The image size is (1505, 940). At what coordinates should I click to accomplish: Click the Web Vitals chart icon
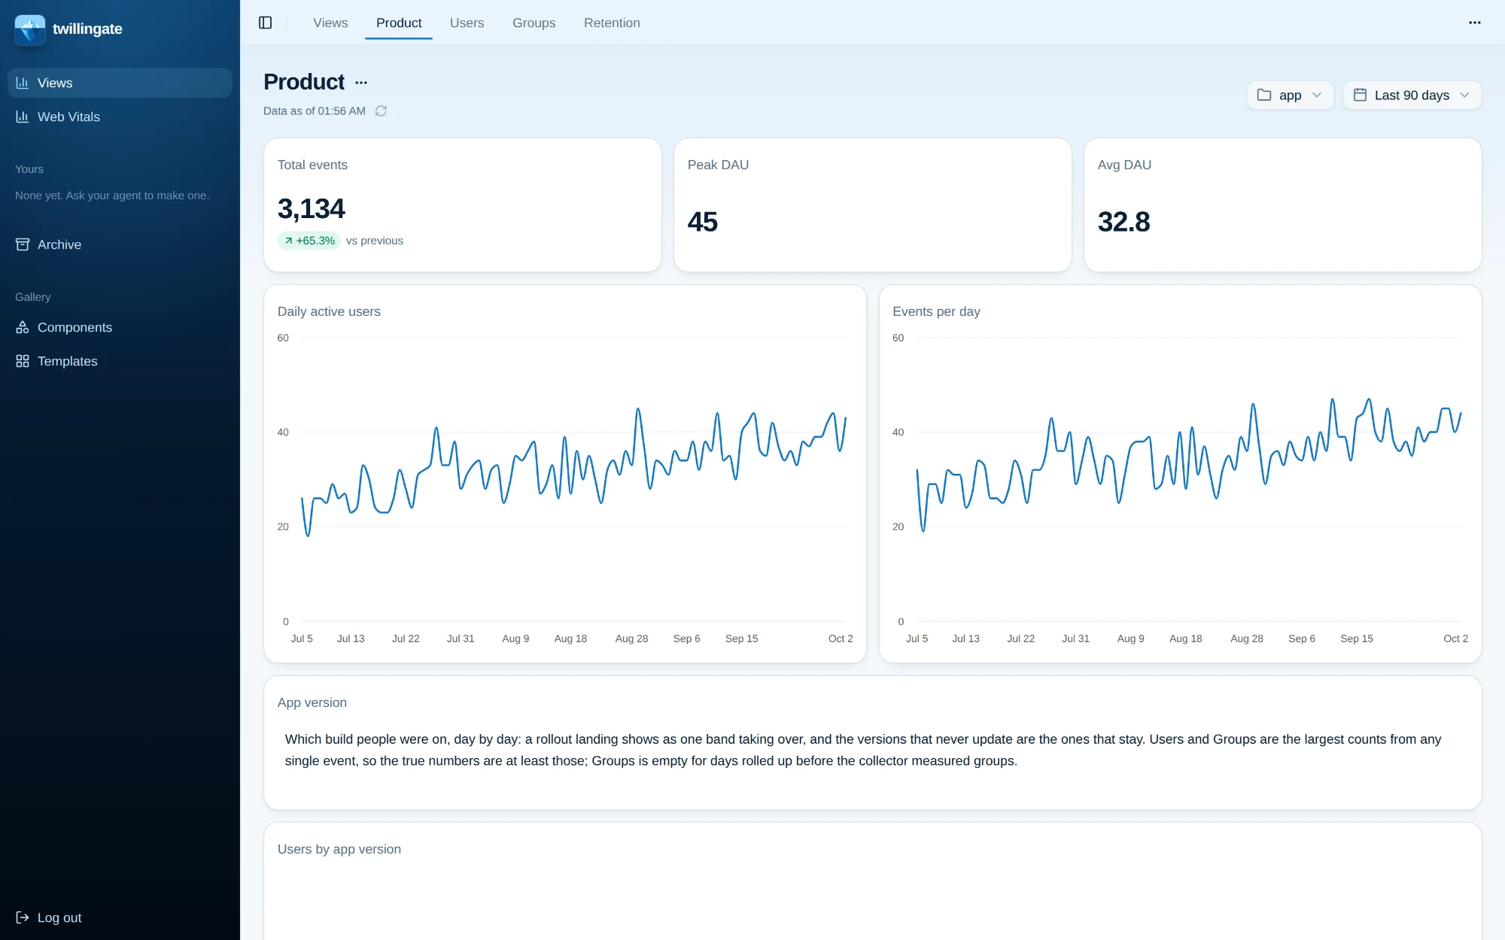click(x=23, y=117)
